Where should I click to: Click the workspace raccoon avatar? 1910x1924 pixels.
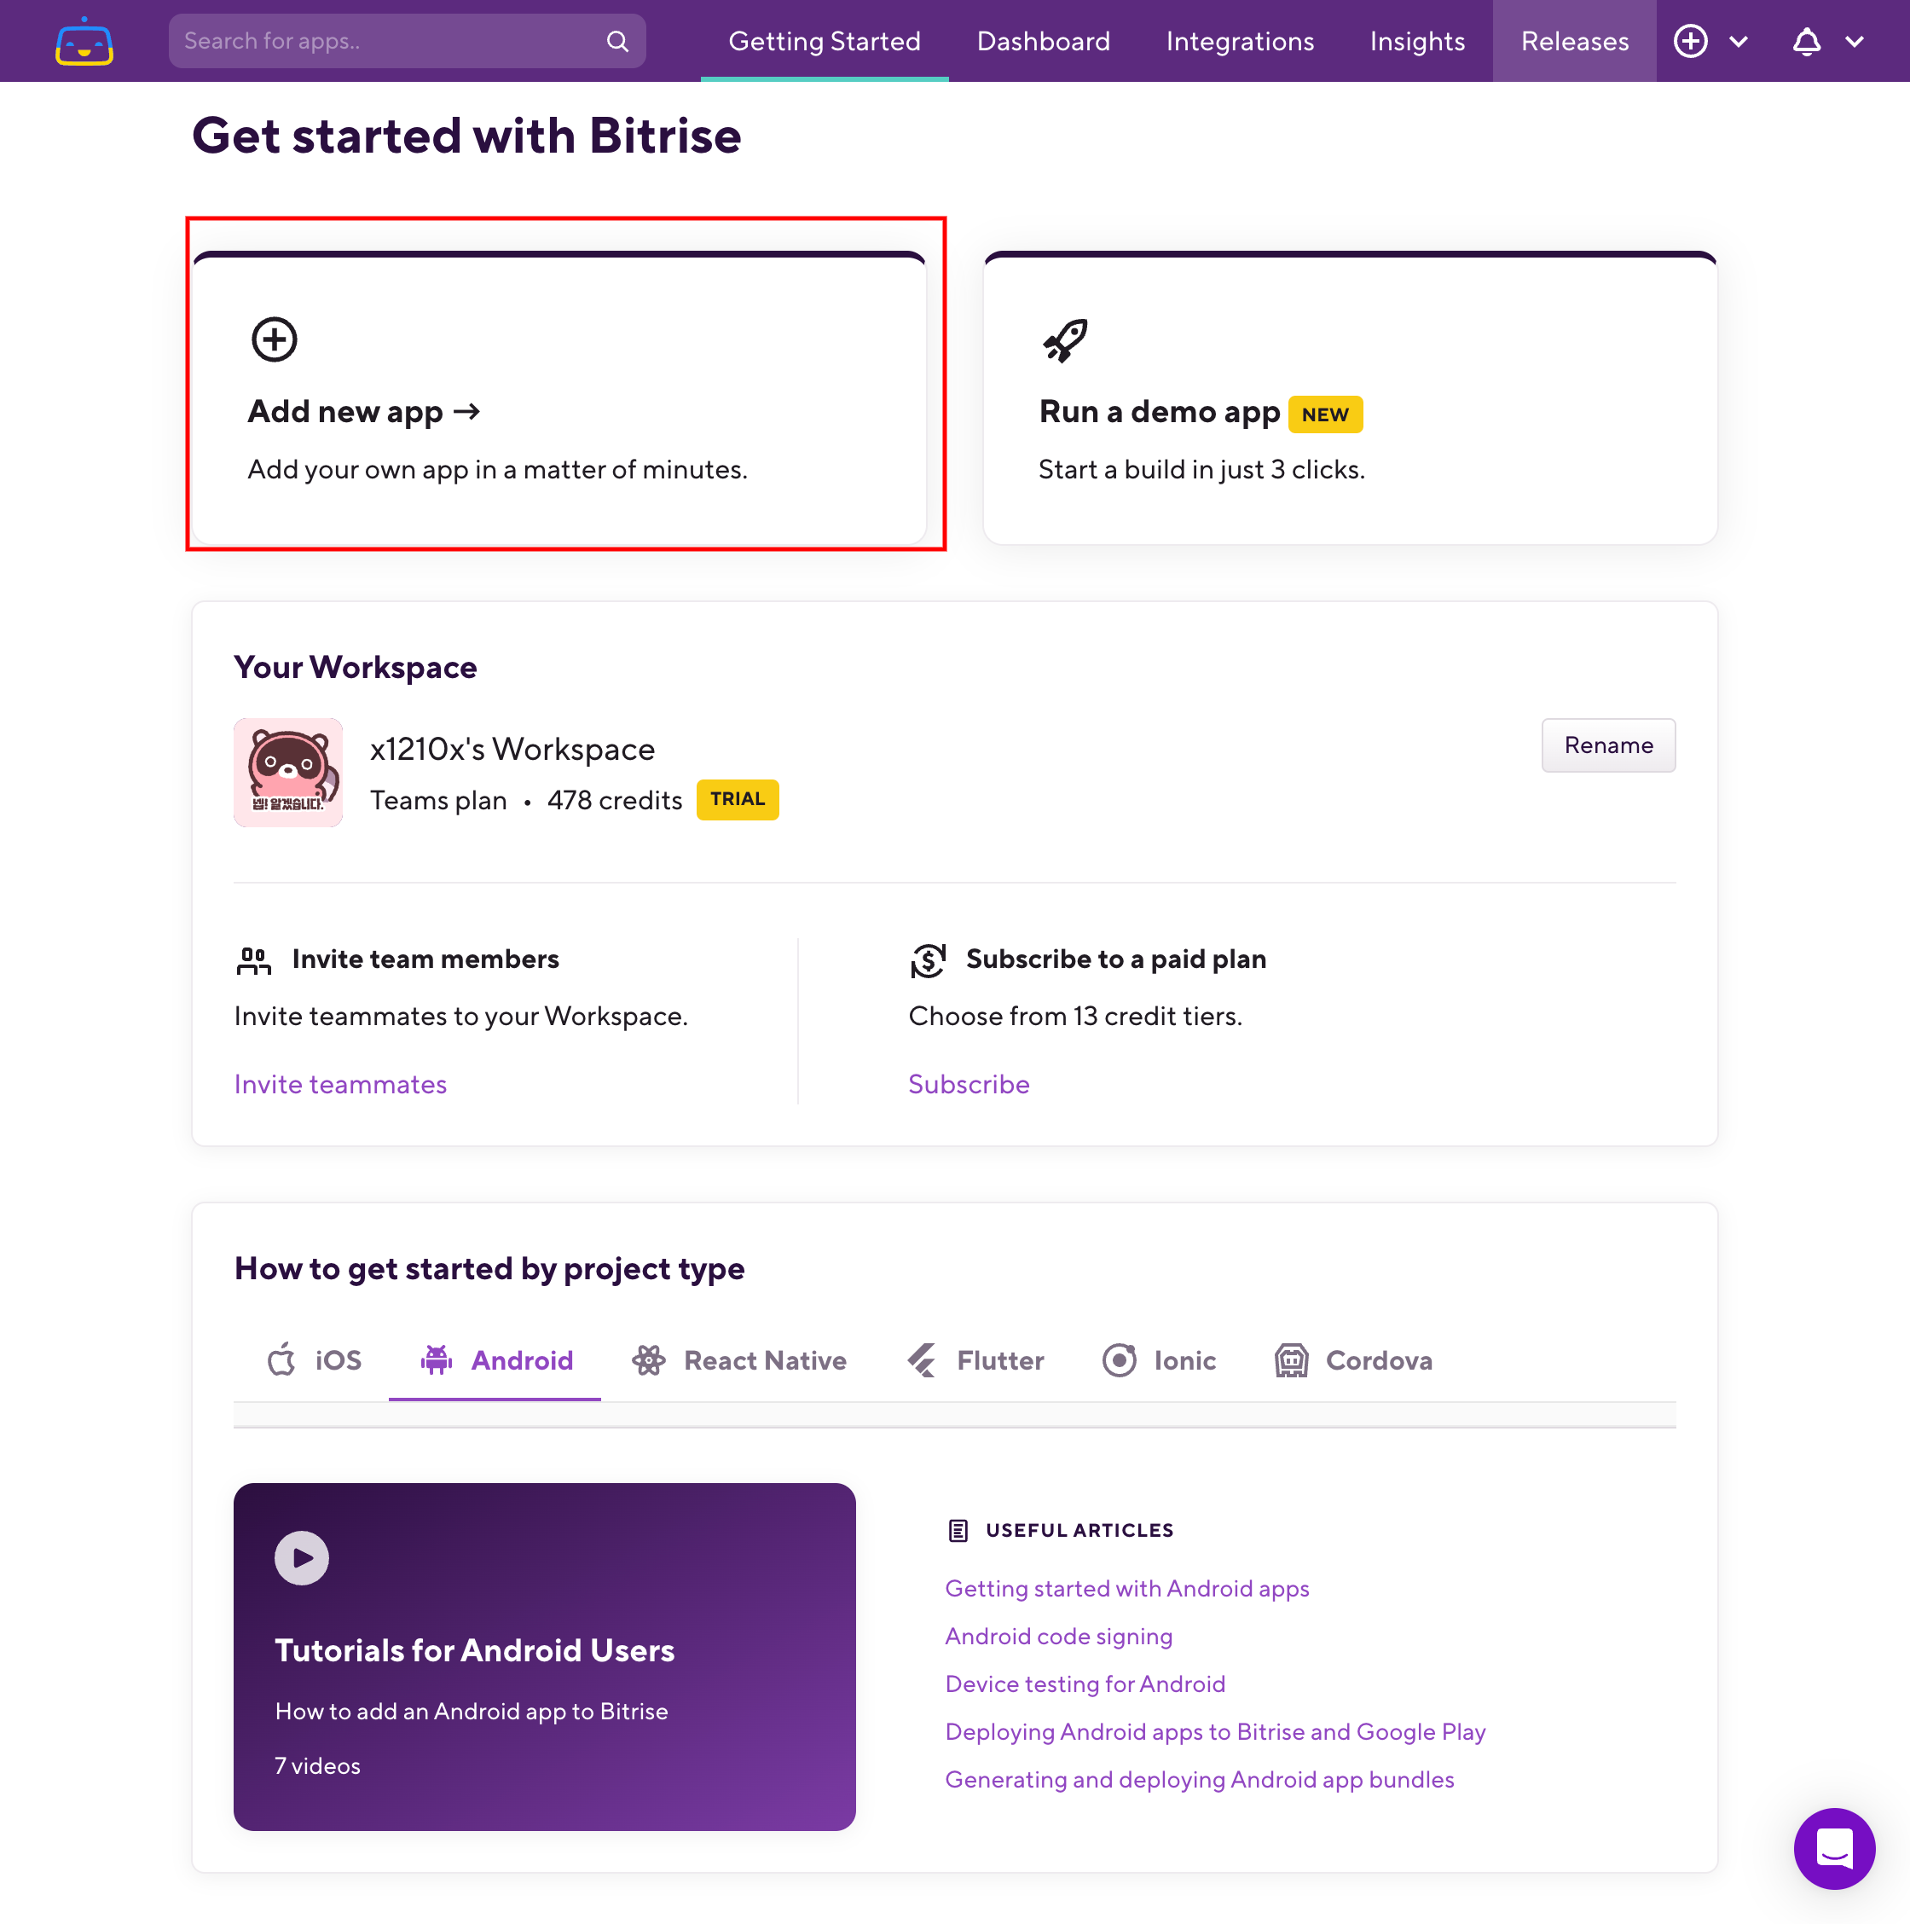pyautogui.click(x=288, y=773)
